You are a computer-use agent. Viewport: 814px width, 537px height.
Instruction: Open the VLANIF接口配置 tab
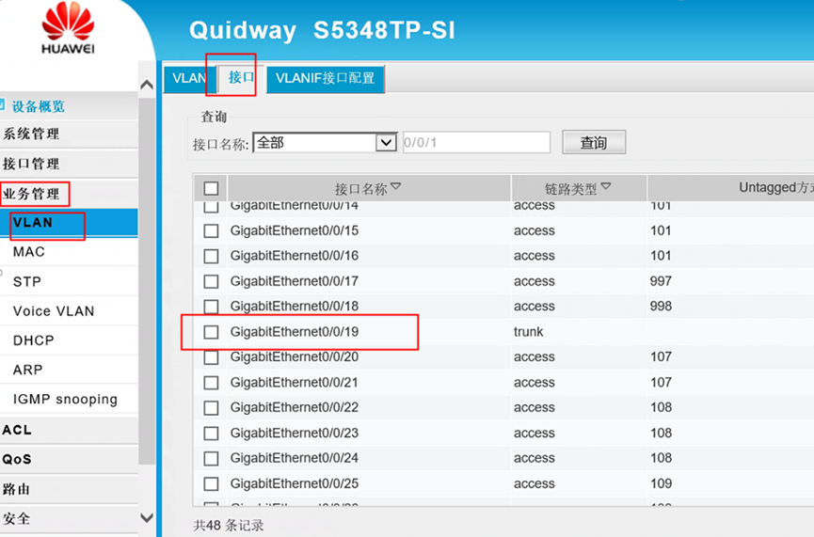(x=326, y=78)
